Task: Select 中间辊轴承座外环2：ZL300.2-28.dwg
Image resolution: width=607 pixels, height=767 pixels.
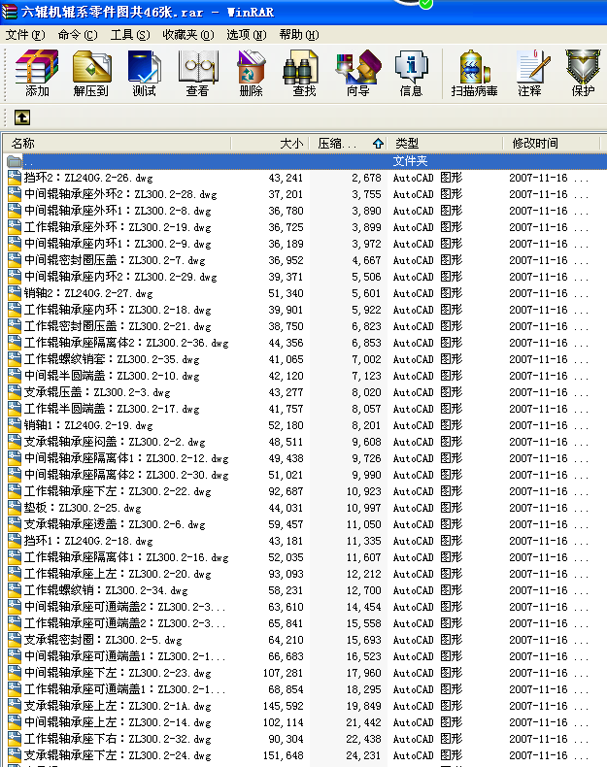Action: tap(120, 194)
